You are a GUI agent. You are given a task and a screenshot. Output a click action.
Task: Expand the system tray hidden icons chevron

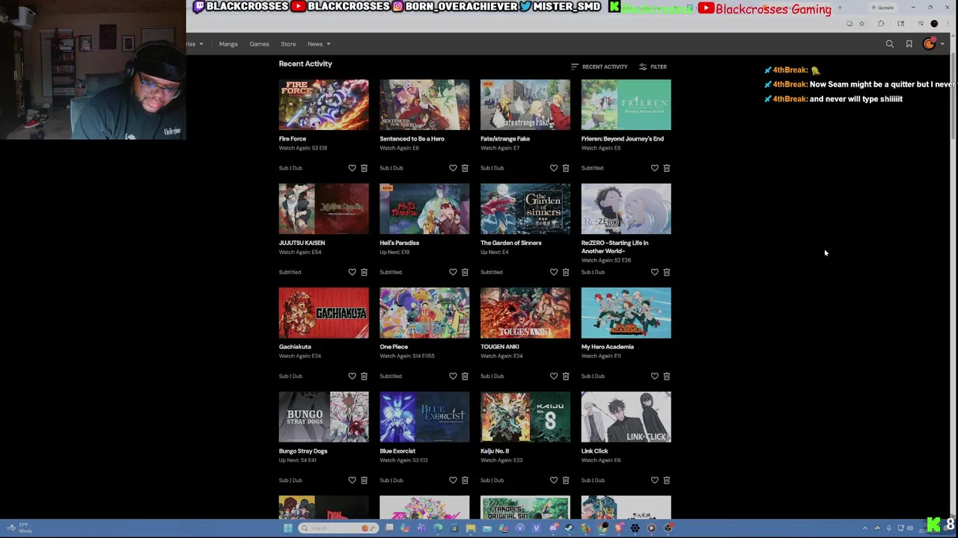click(x=865, y=528)
